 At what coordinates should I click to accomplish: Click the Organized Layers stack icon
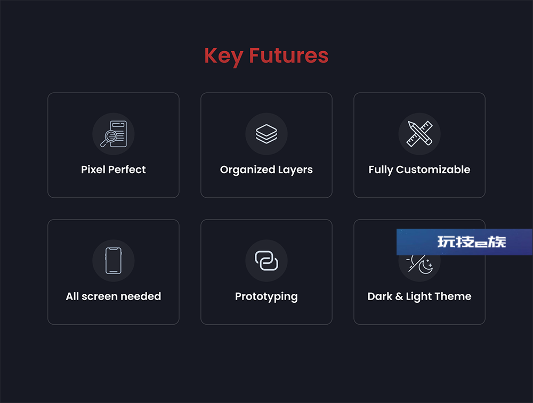(266, 134)
